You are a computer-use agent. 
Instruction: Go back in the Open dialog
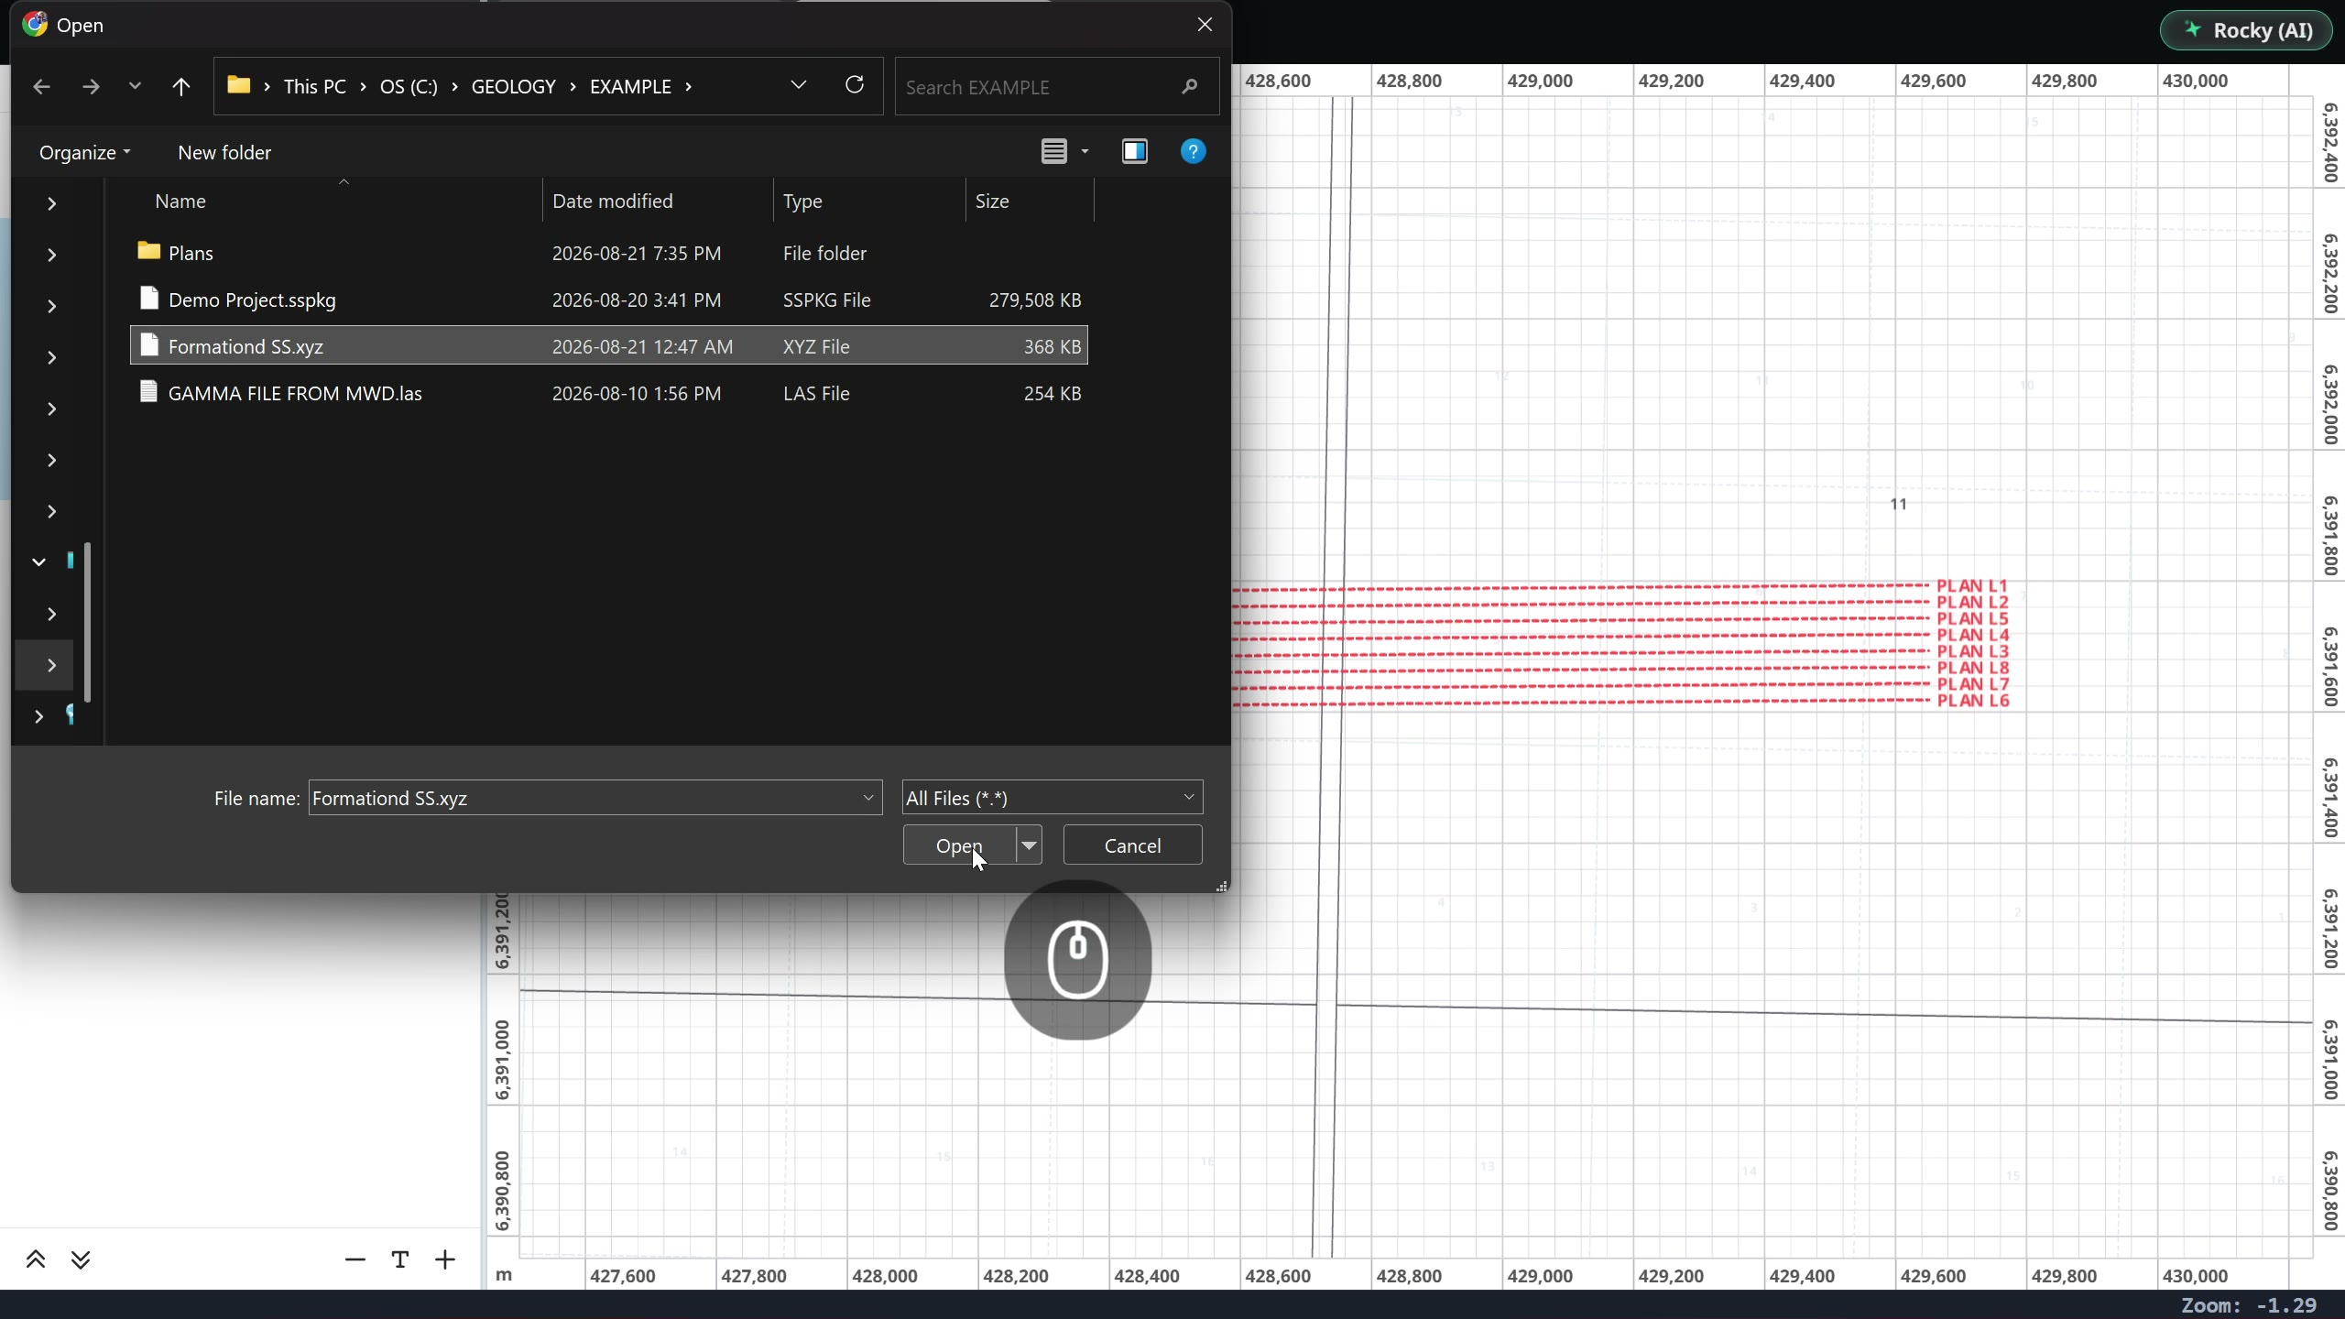pyautogui.click(x=41, y=87)
